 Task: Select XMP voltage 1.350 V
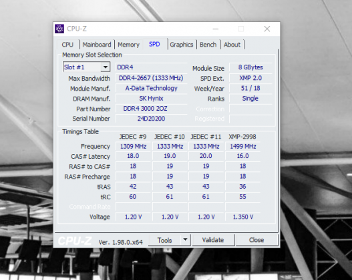(243, 217)
